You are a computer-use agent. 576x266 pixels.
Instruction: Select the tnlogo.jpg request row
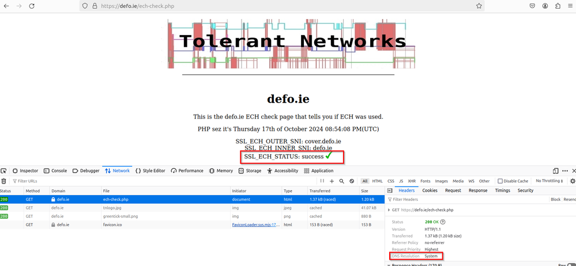(192, 208)
